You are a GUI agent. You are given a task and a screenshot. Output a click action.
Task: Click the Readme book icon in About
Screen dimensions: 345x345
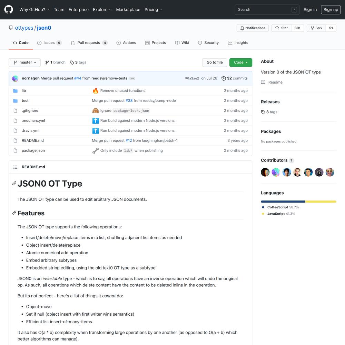(x=263, y=82)
